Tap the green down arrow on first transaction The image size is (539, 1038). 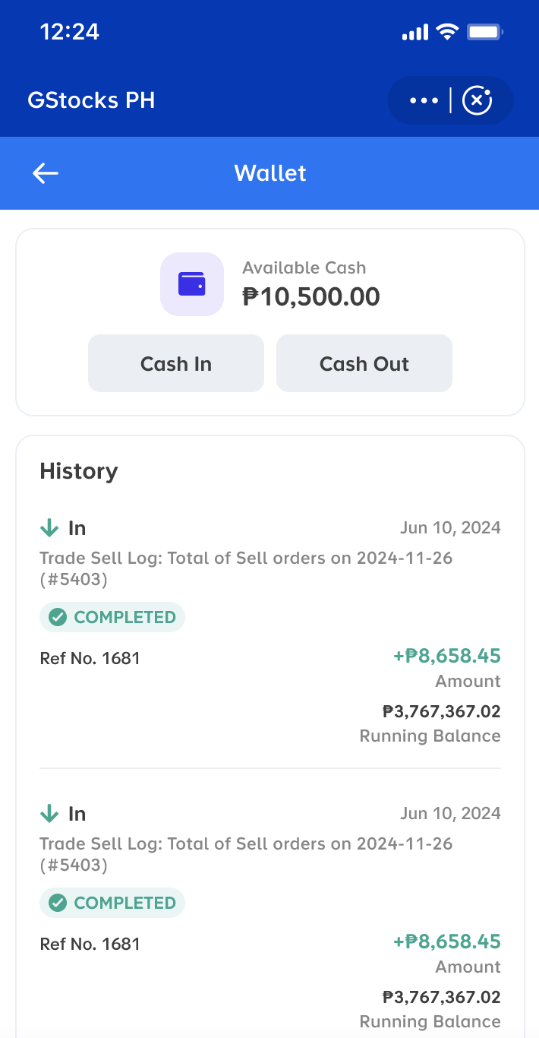click(x=49, y=526)
